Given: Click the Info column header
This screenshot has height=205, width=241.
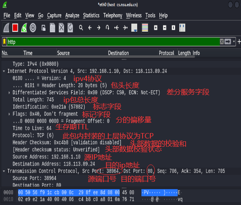Looking at the screenshot, I should pyautogui.click(x=196, y=53).
